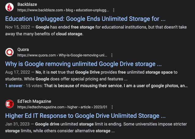Click the EdTech Magazine site name
The width and height of the screenshot is (195, 139).
[x=34, y=102]
